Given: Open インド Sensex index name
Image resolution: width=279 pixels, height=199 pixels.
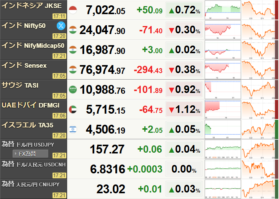Looking at the screenshot, I should [x=24, y=65].
